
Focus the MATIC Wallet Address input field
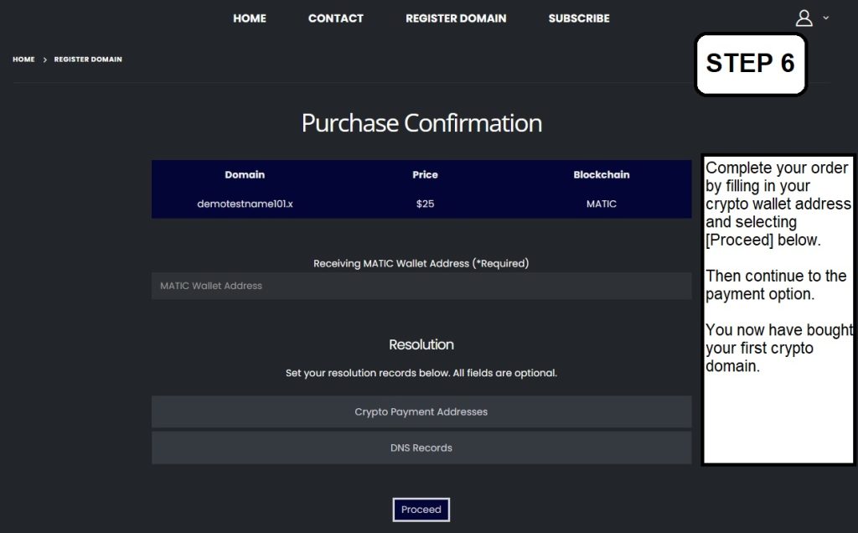coord(421,286)
